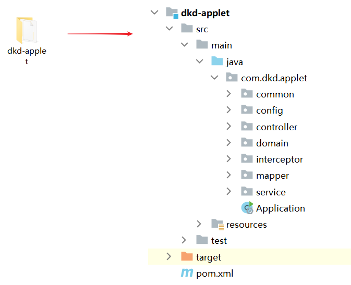Image resolution: width=351 pixels, height=285 pixels.
Task: Select the domain package label
Action: (x=272, y=143)
